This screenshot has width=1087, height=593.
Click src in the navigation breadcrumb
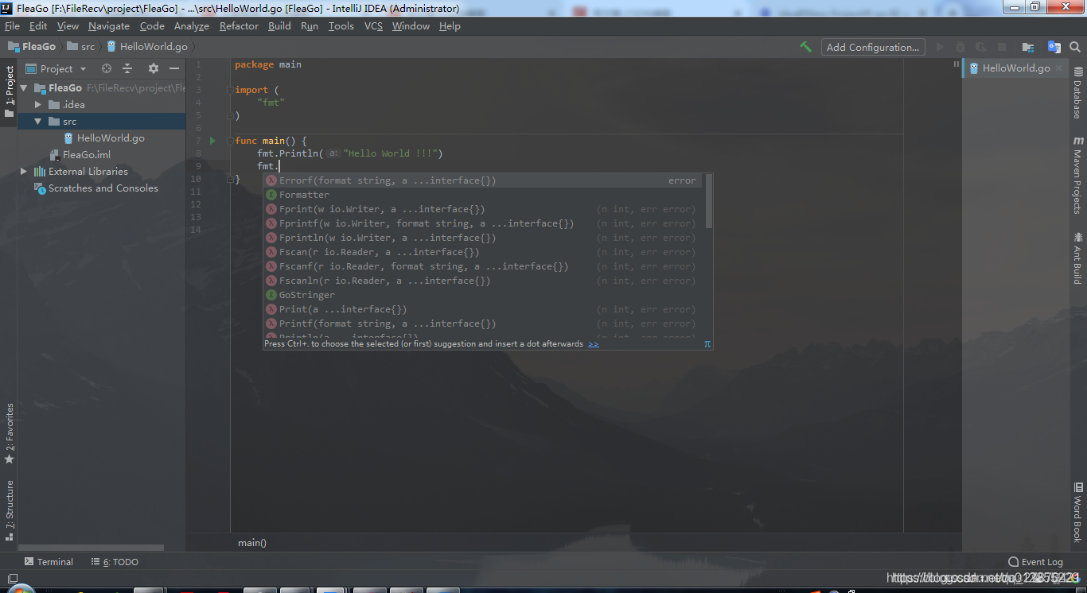[x=81, y=47]
